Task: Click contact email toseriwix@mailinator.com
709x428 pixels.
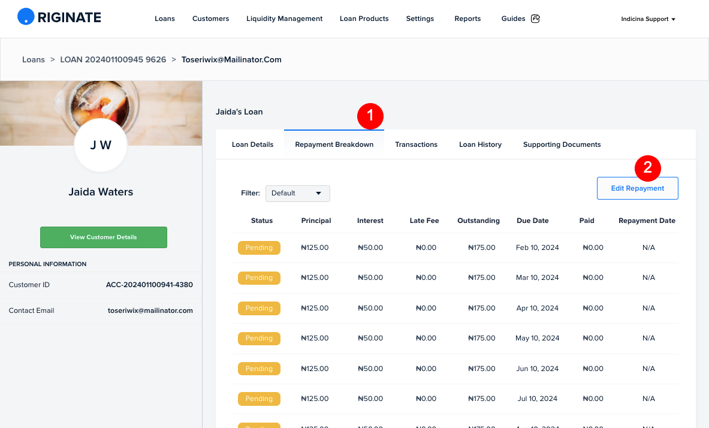Action: pyautogui.click(x=150, y=311)
